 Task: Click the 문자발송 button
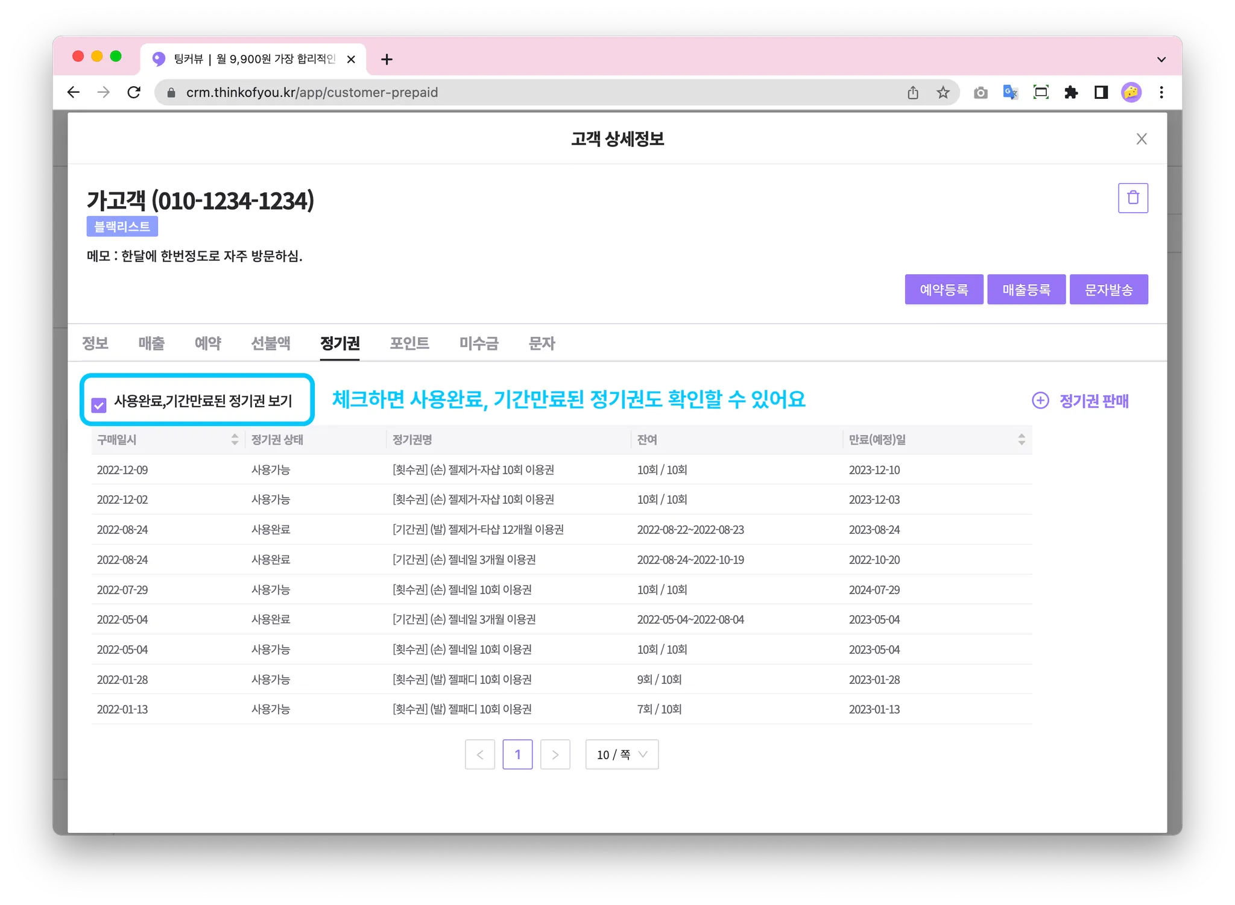1108,290
